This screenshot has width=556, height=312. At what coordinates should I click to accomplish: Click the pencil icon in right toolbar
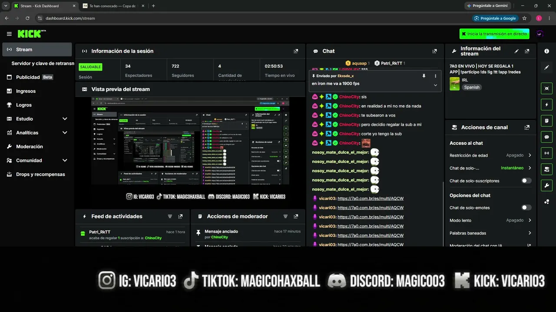(546, 68)
